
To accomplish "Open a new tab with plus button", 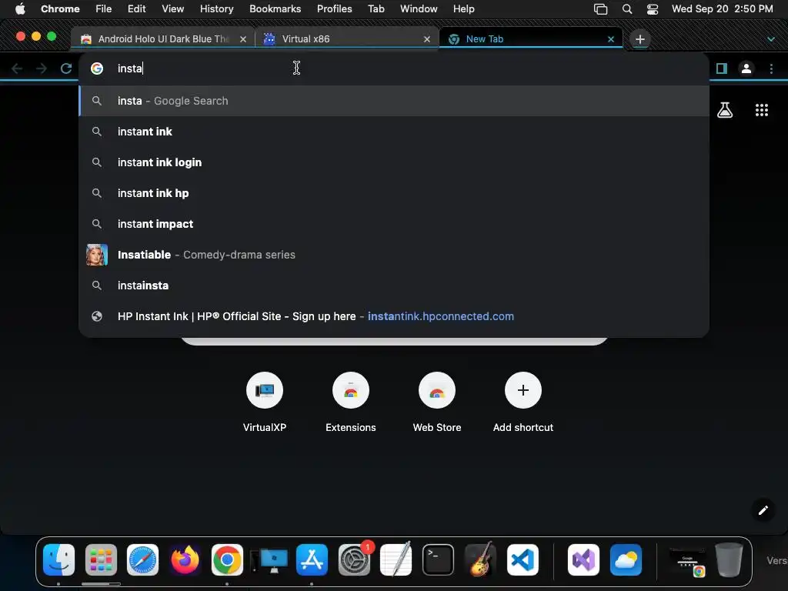I will pos(639,38).
